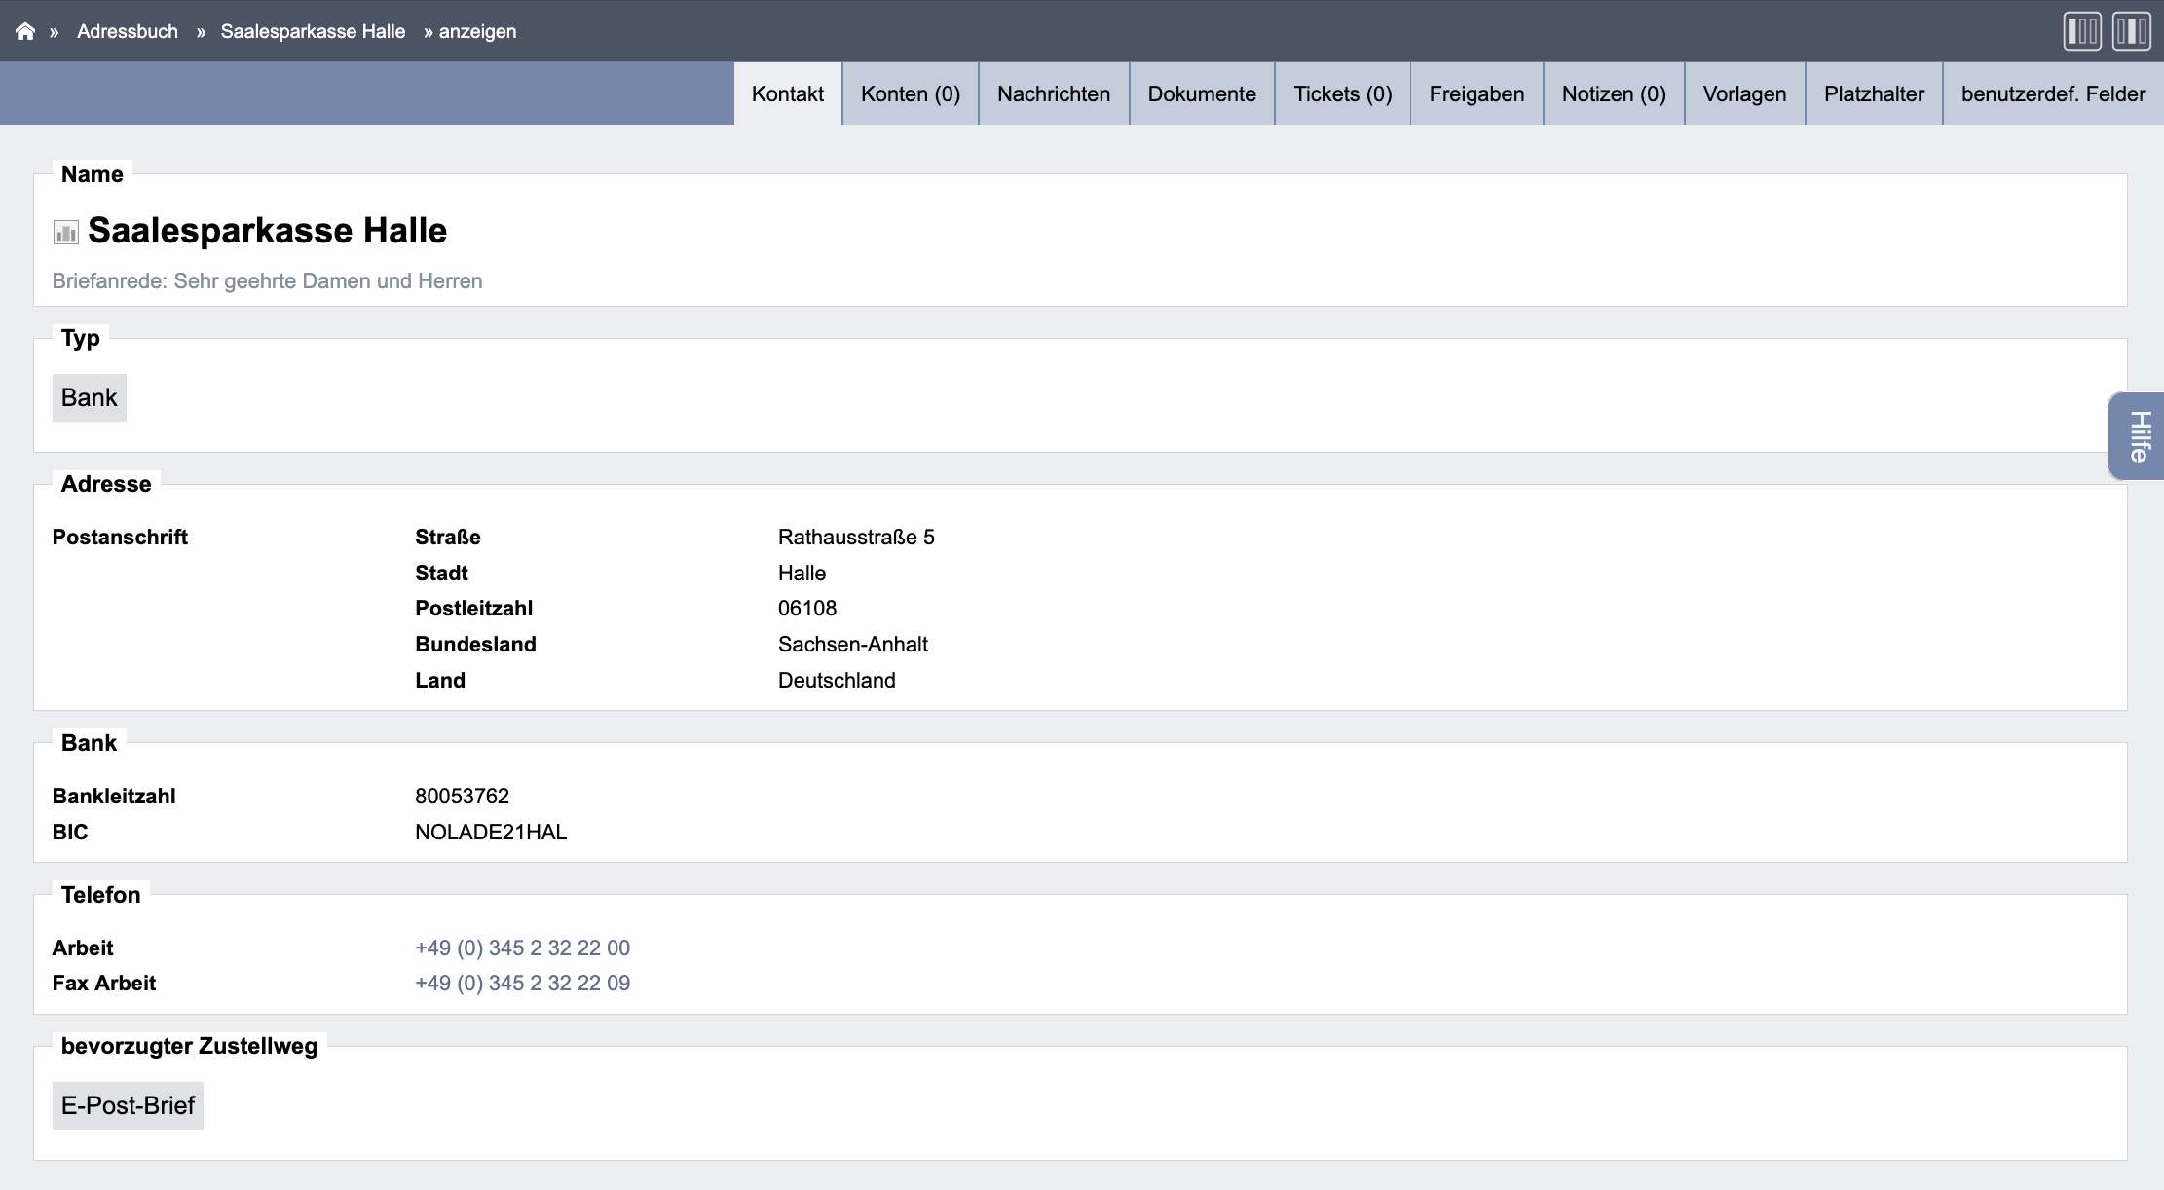Image resolution: width=2164 pixels, height=1190 pixels.
Task: Go to the home page icon
Action: click(25, 31)
